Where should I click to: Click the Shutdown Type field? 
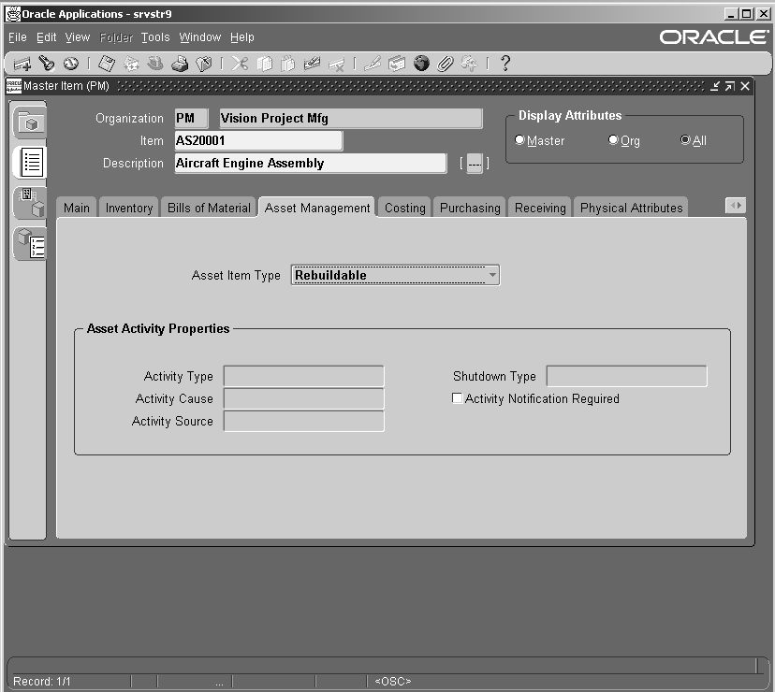pos(626,376)
